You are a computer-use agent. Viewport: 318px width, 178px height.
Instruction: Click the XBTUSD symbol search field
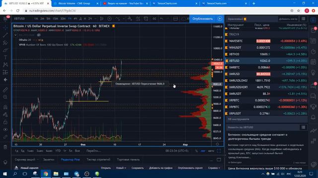point(19,19)
